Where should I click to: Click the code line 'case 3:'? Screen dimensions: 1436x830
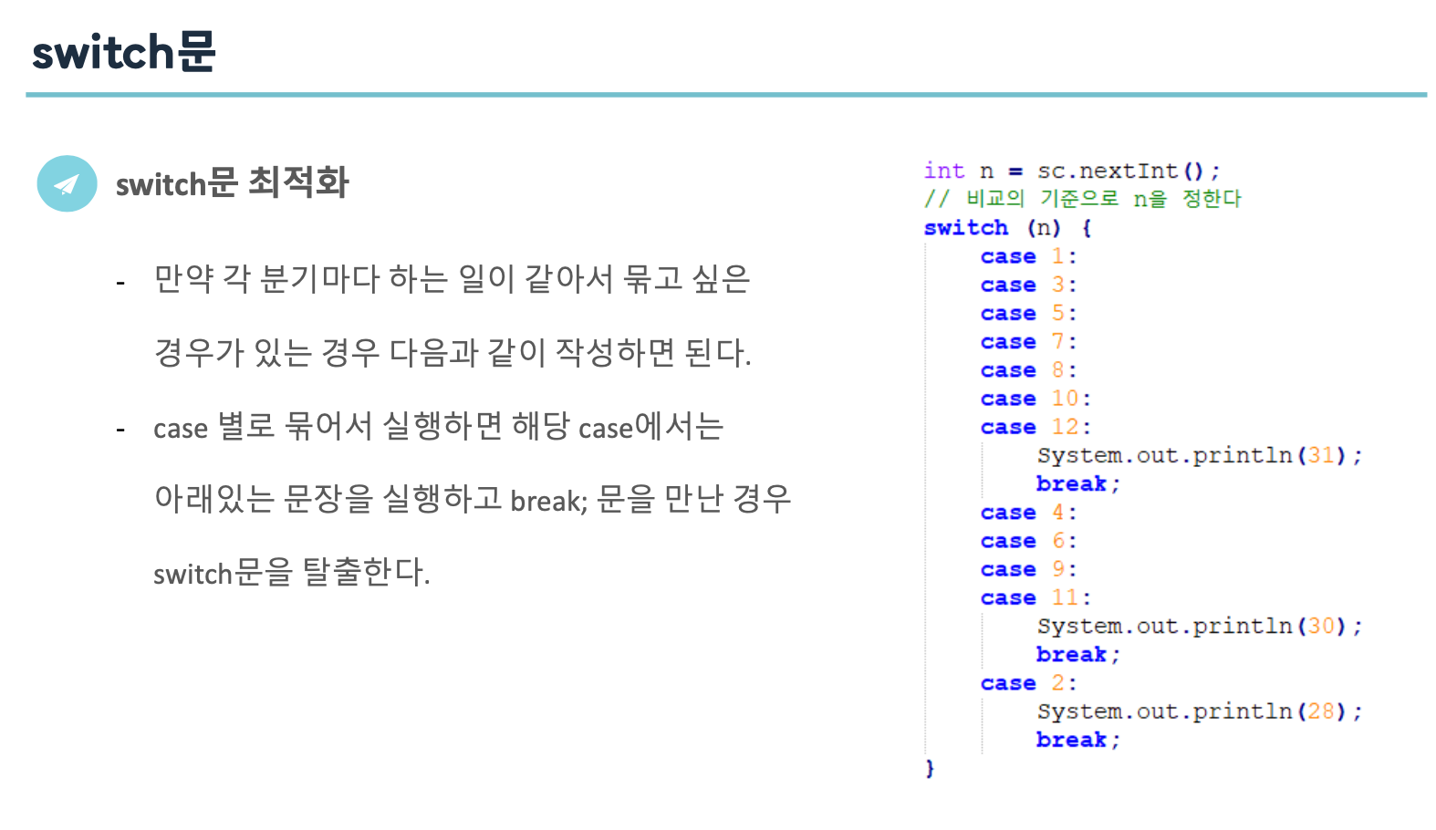[1028, 285]
